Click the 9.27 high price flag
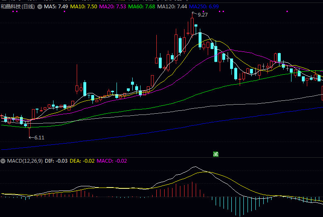This screenshot has height=217, width=323. (202, 15)
